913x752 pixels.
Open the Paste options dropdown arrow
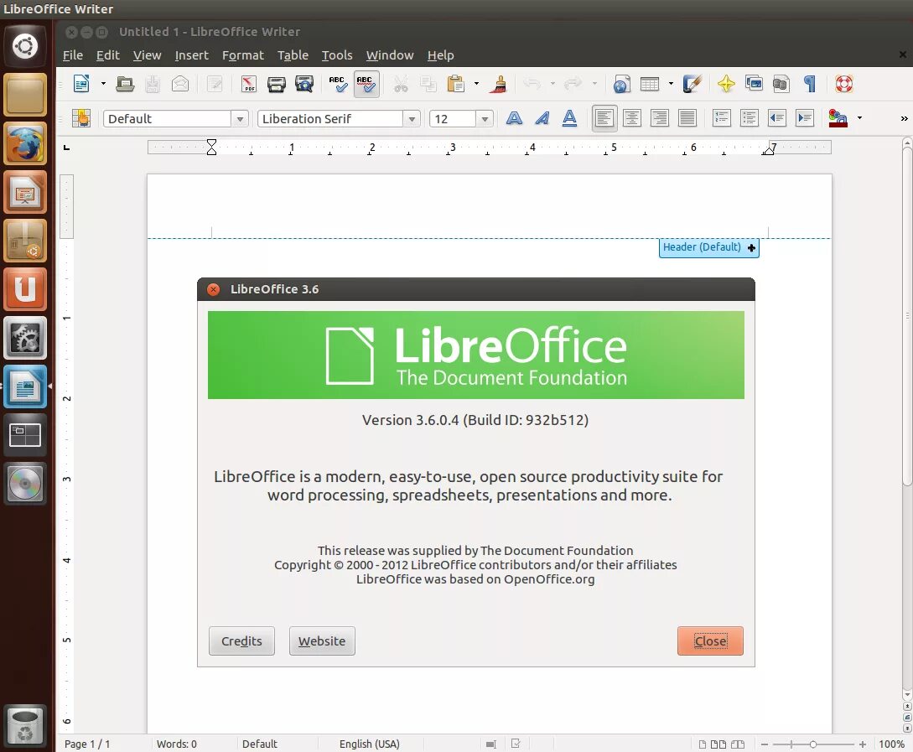476,84
